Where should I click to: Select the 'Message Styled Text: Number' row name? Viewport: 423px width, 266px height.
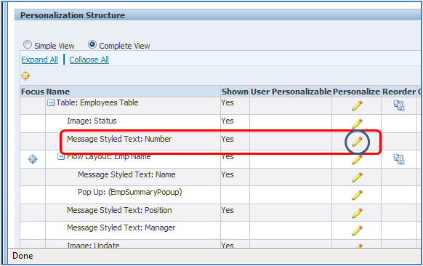tap(119, 139)
